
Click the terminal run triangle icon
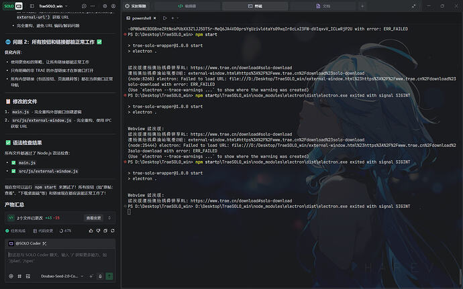click(x=165, y=18)
